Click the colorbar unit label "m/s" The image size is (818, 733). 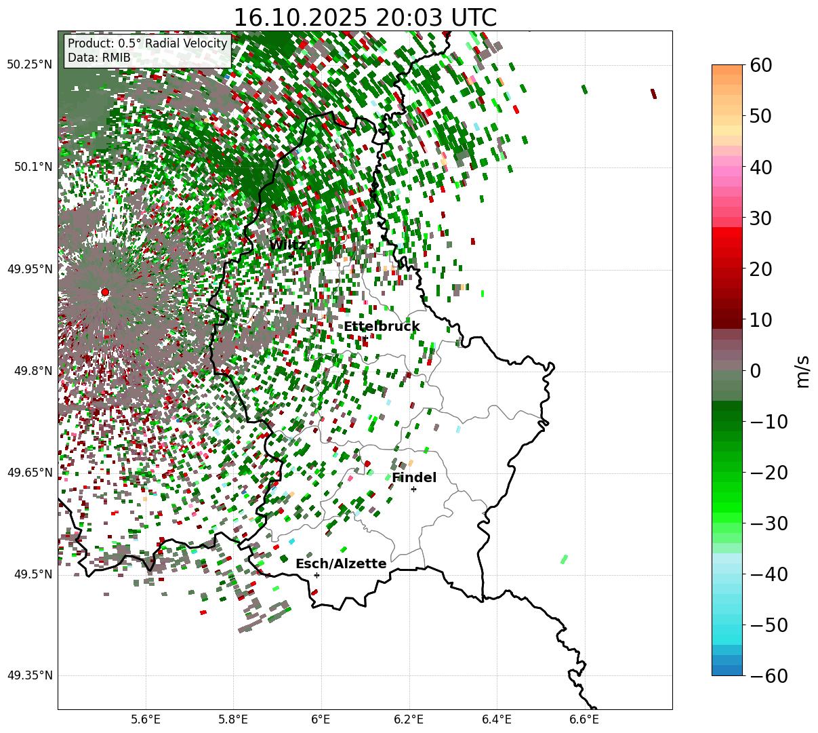(802, 371)
